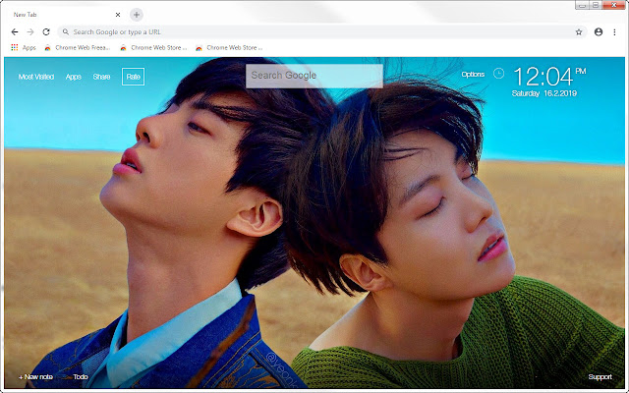Click the Saturday 16.2.2019 date text

click(543, 93)
